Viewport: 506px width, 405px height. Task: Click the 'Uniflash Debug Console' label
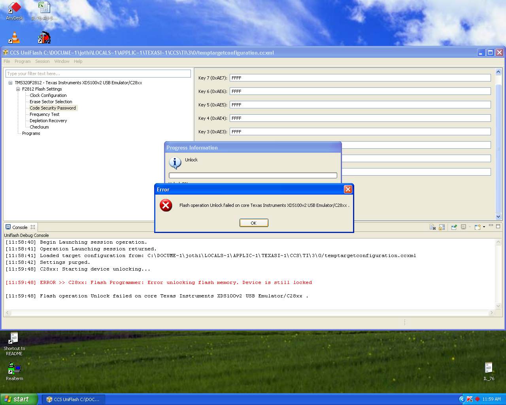(26, 235)
